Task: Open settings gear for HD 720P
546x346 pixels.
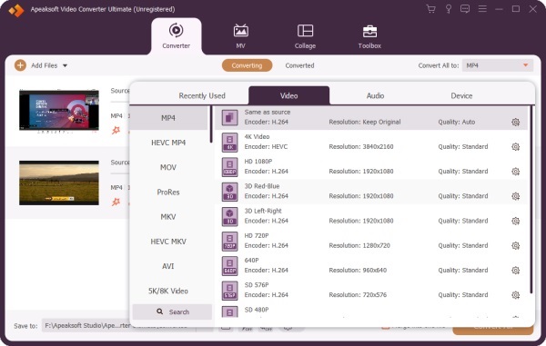Action: coord(515,245)
